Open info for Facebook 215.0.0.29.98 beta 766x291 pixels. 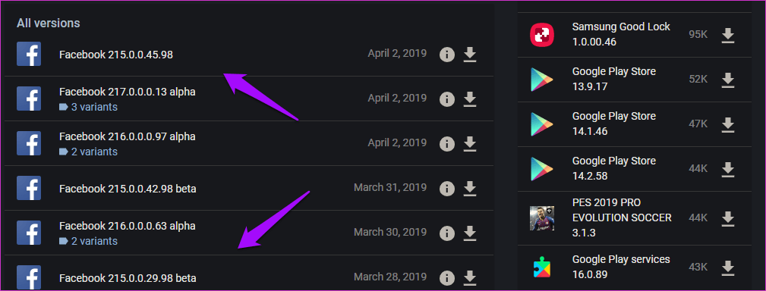[x=446, y=278]
